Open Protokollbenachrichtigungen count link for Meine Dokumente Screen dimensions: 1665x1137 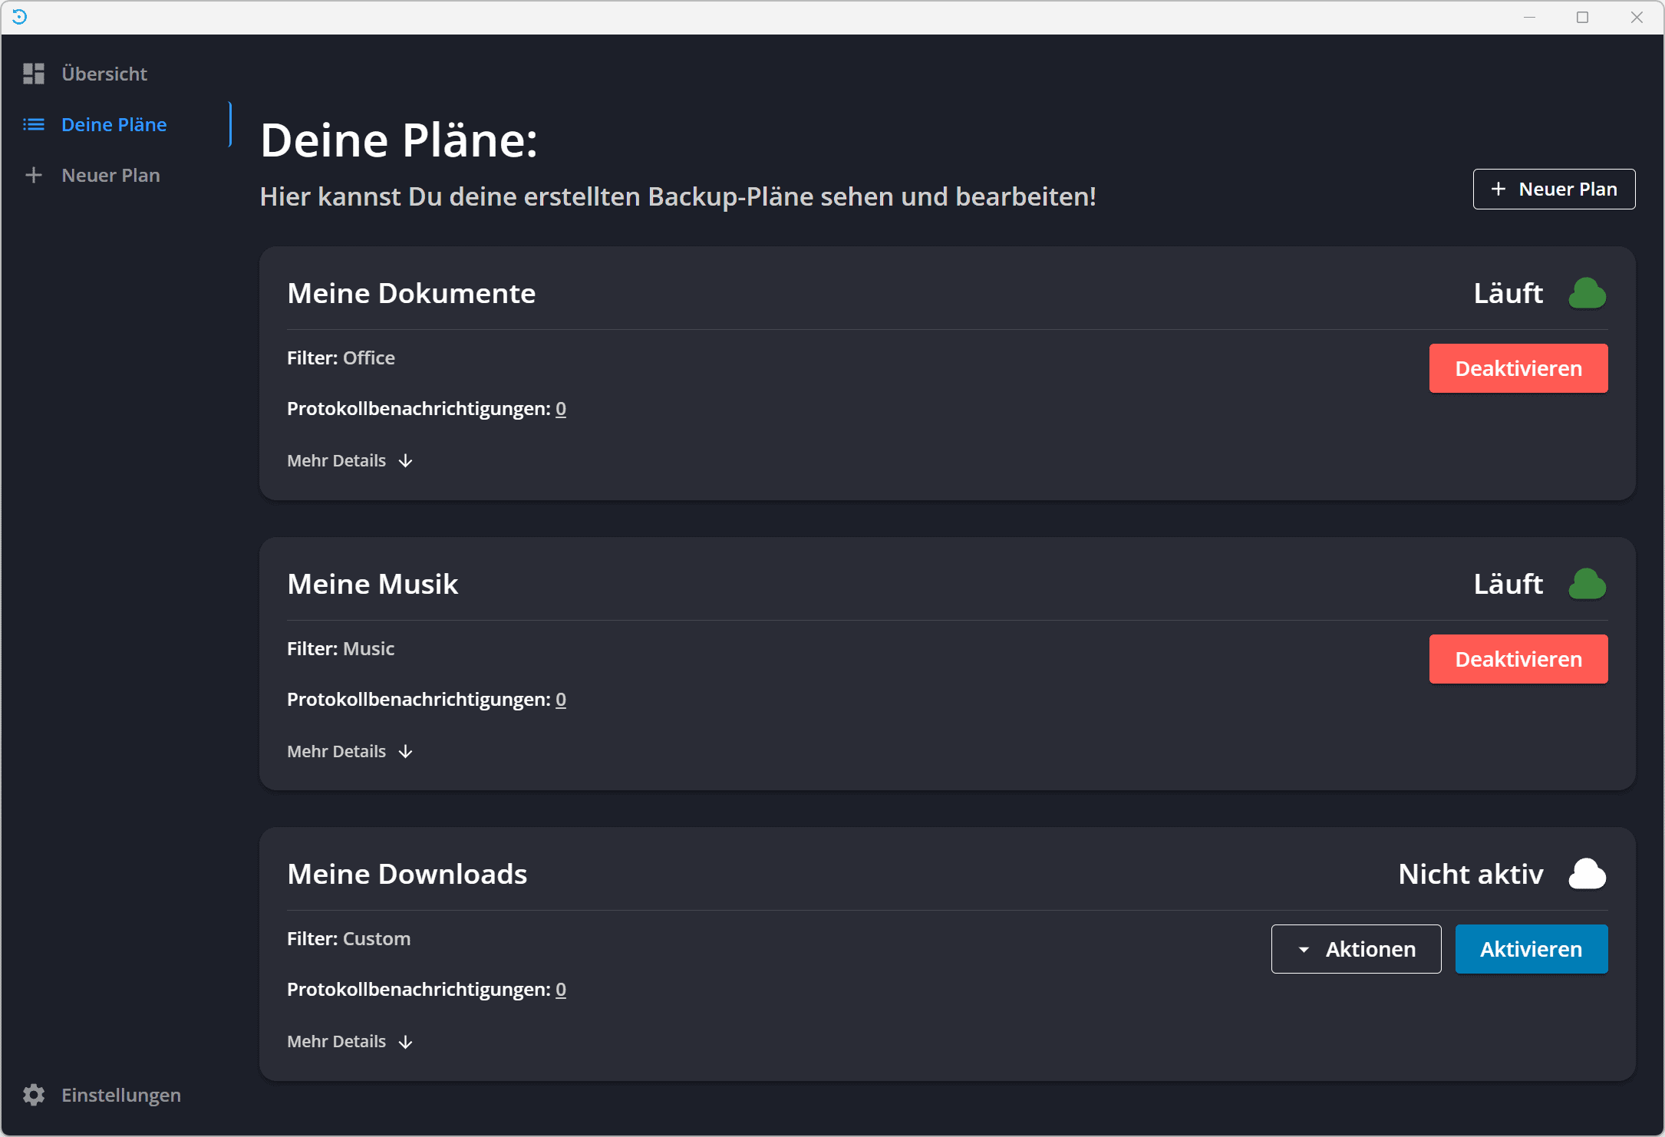pos(561,409)
